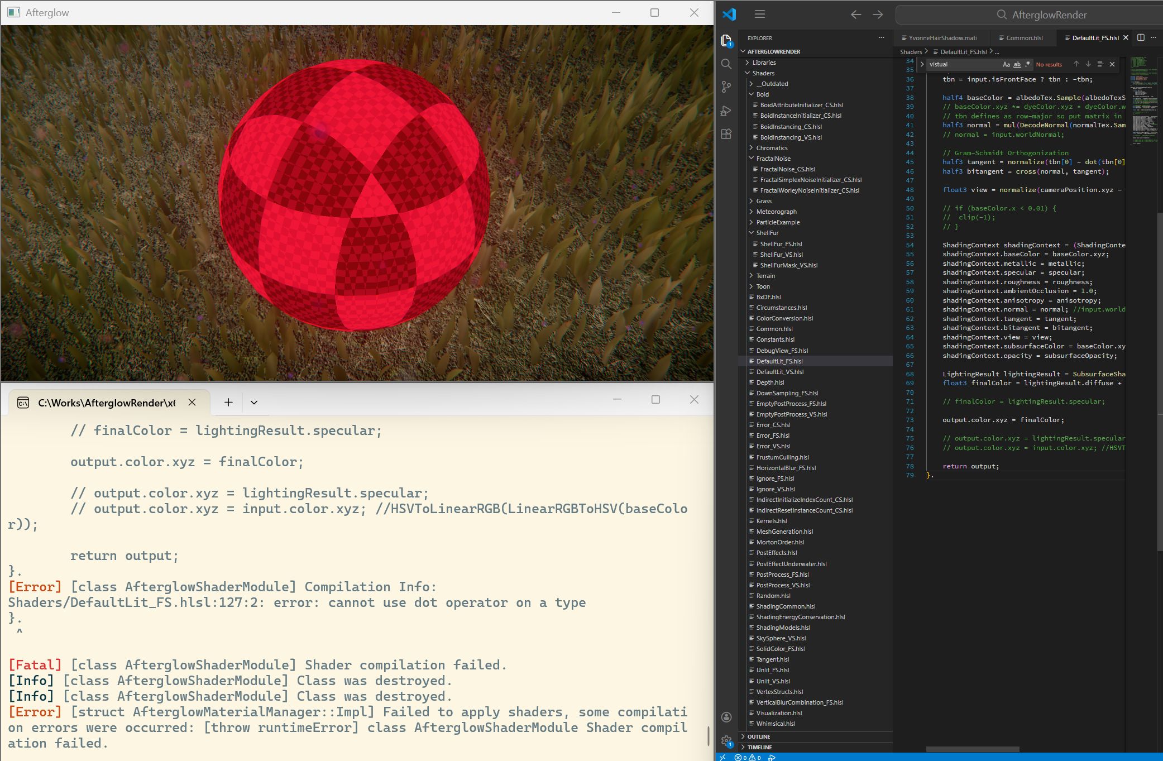Split the editor to the right
Screen dimensions: 1163x761
(1140, 37)
